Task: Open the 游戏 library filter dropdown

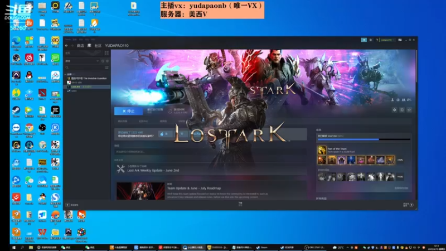Action: click(x=82, y=61)
